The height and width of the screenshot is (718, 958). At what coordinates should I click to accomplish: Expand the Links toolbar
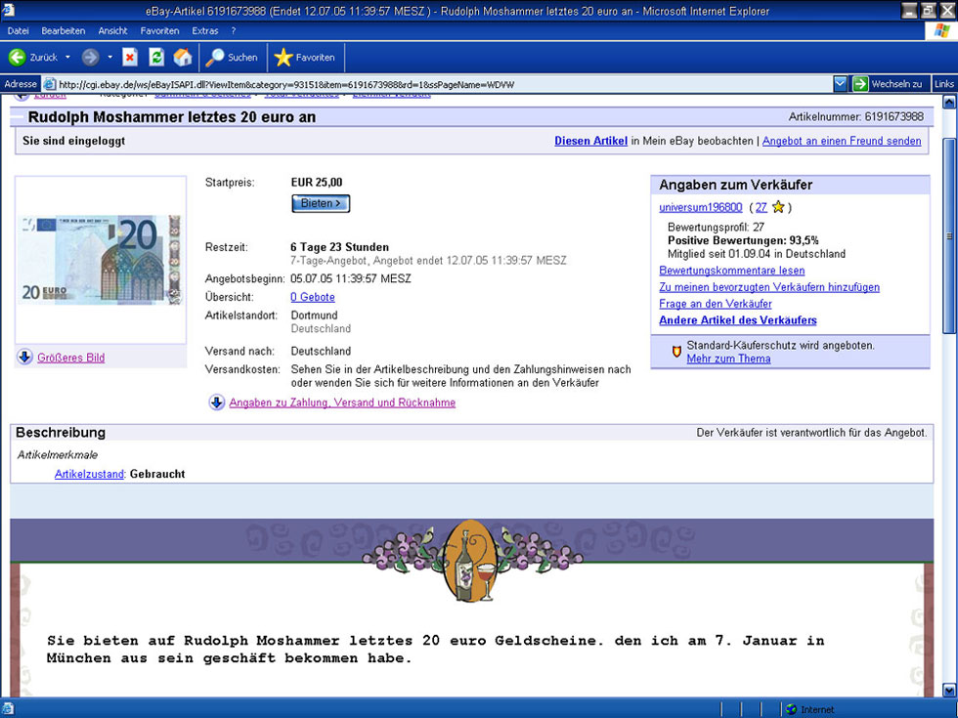(944, 84)
